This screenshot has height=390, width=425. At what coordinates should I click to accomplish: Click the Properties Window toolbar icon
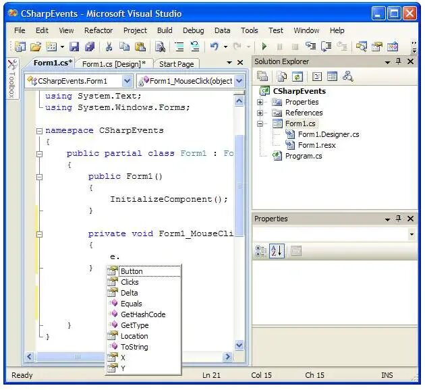(376, 47)
